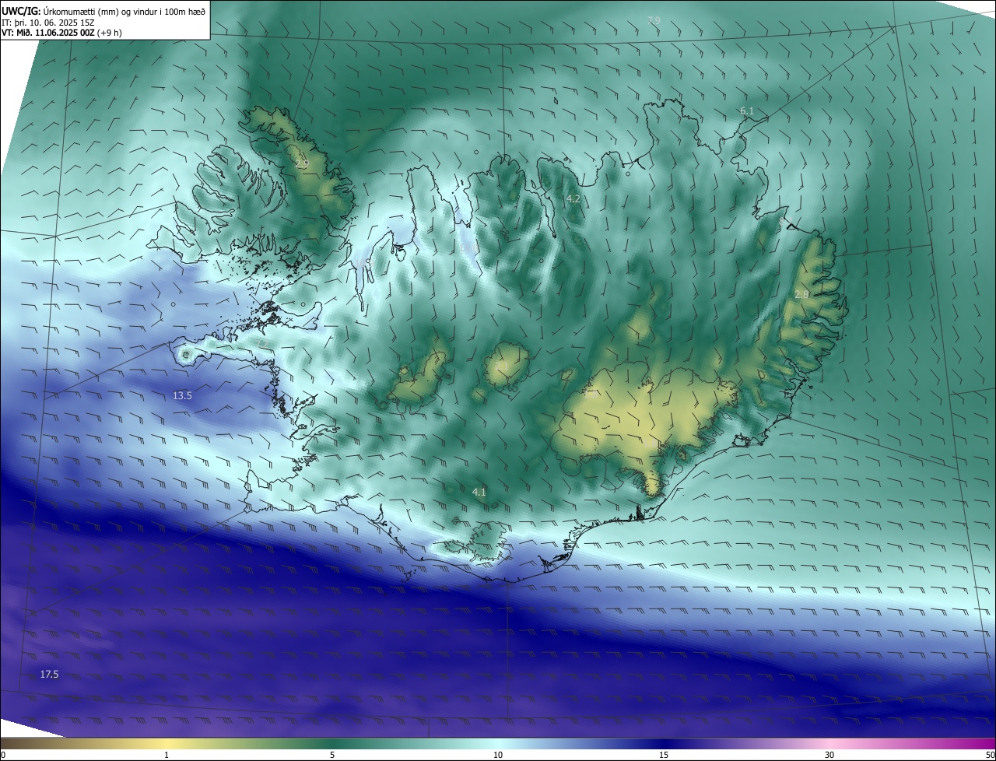Click the 2.8 value label on the map
The image size is (996, 761).
802,294
